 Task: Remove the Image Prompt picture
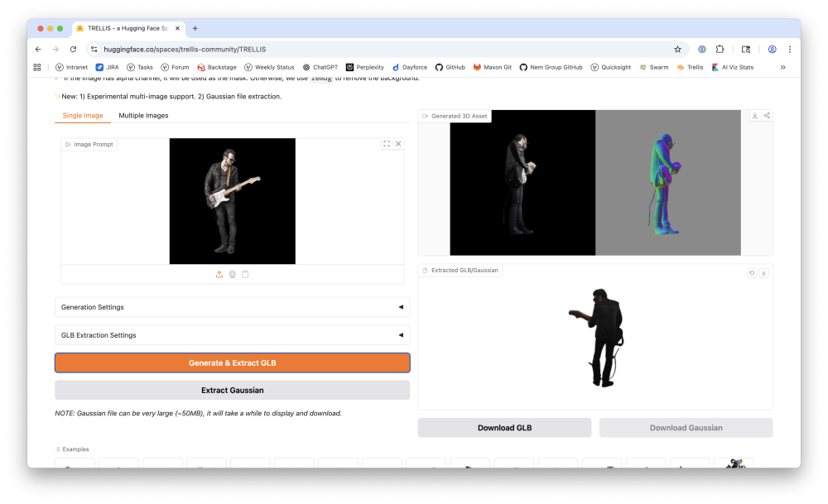399,143
